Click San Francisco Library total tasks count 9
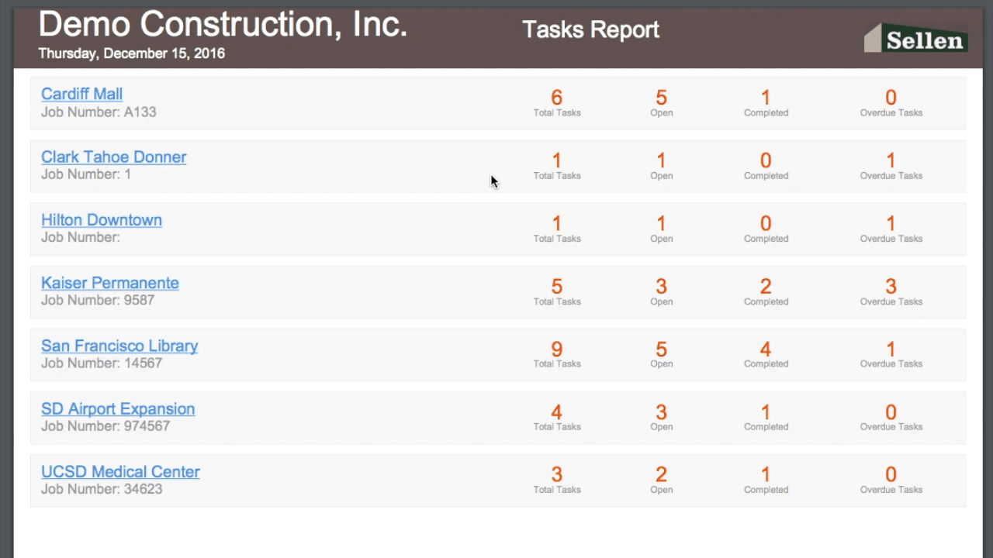 556,350
